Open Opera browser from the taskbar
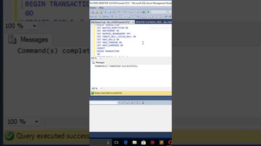This screenshot has width=261, height=146. pos(170,142)
